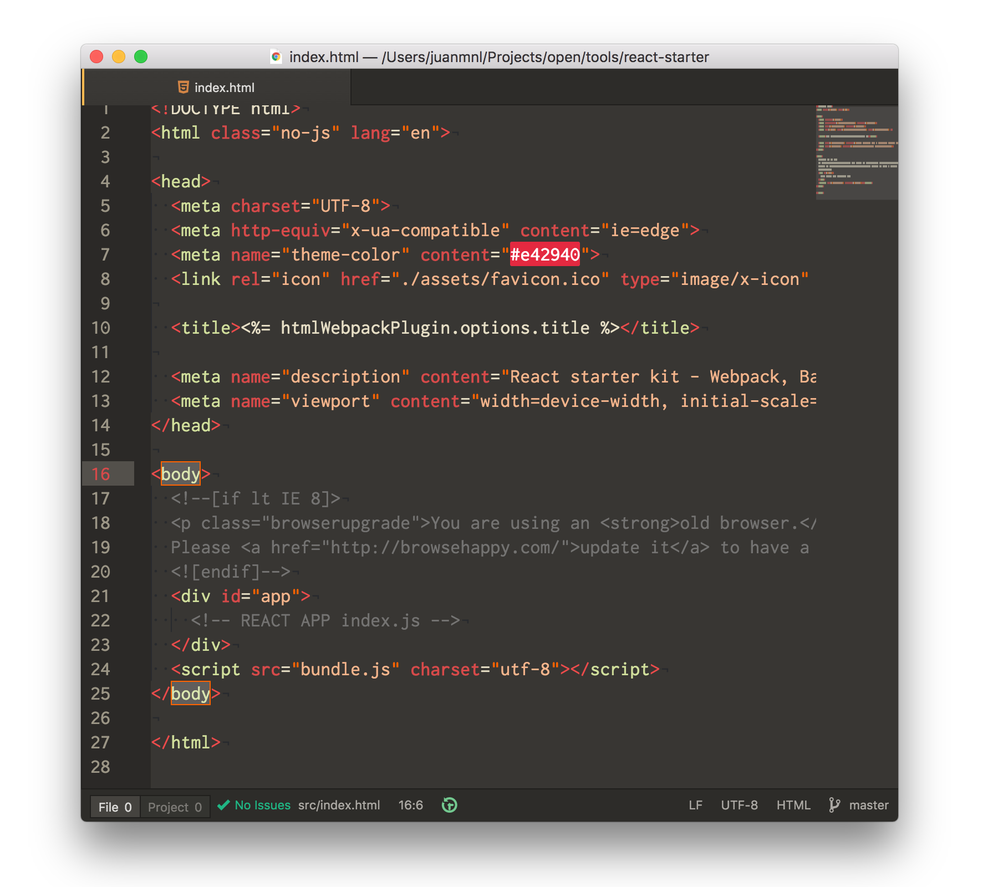
Task: Switch linter scope to Project 0
Action: pyautogui.click(x=175, y=807)
